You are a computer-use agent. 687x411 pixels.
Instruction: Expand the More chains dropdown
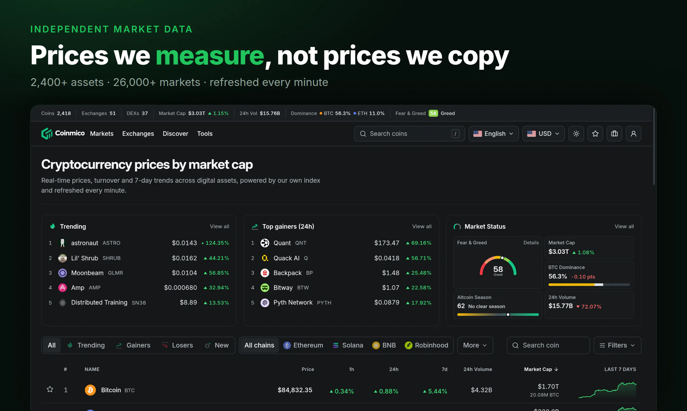pos(475,345)
